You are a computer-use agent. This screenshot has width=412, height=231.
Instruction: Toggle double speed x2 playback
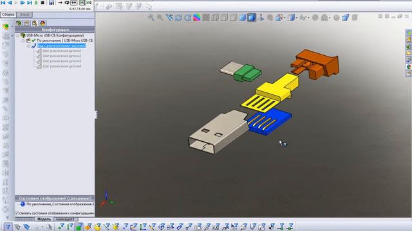(89, 3)
